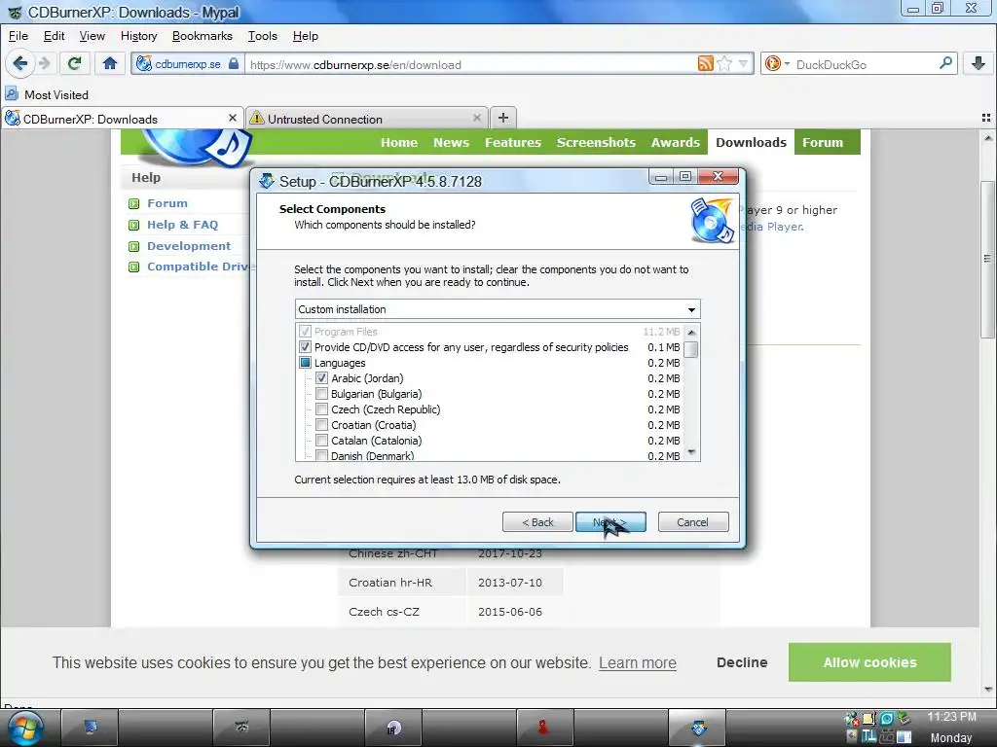The width and height of the screenshot is (997, 747).
Task: Go to the Features page link
Action: pos(513,142)
